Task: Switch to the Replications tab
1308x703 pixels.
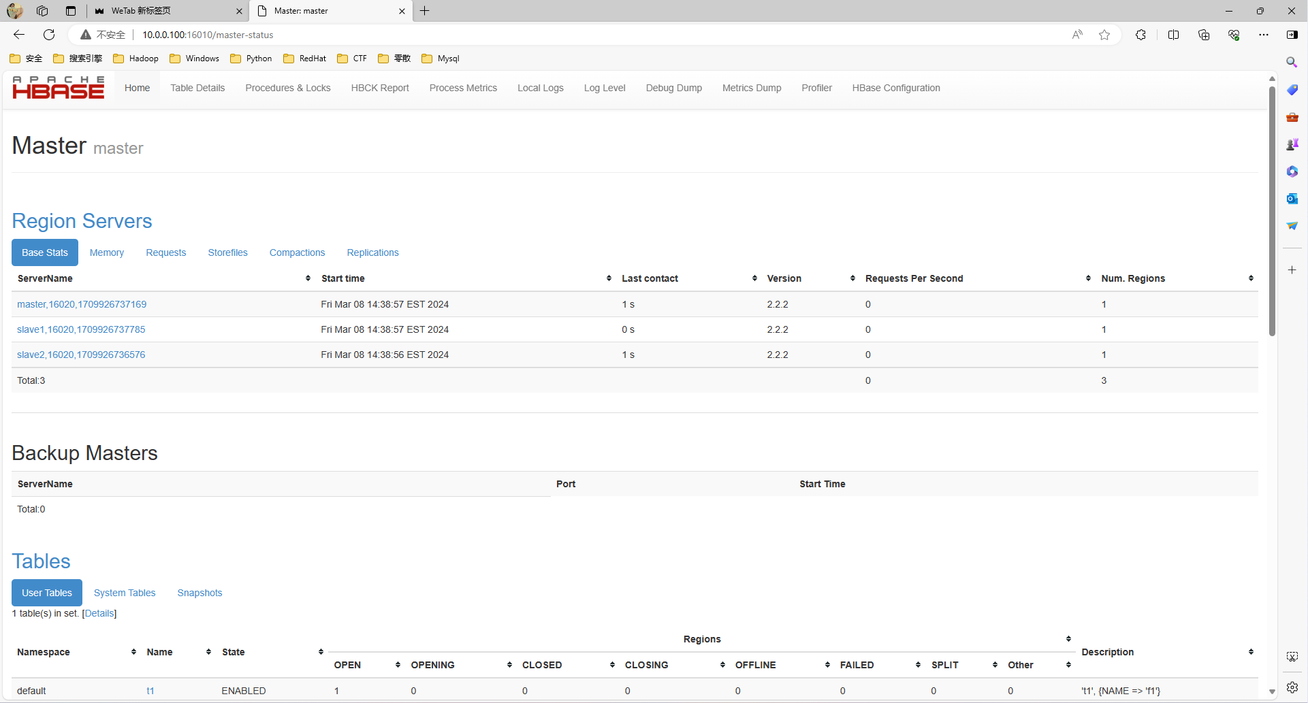Action: 373,252
